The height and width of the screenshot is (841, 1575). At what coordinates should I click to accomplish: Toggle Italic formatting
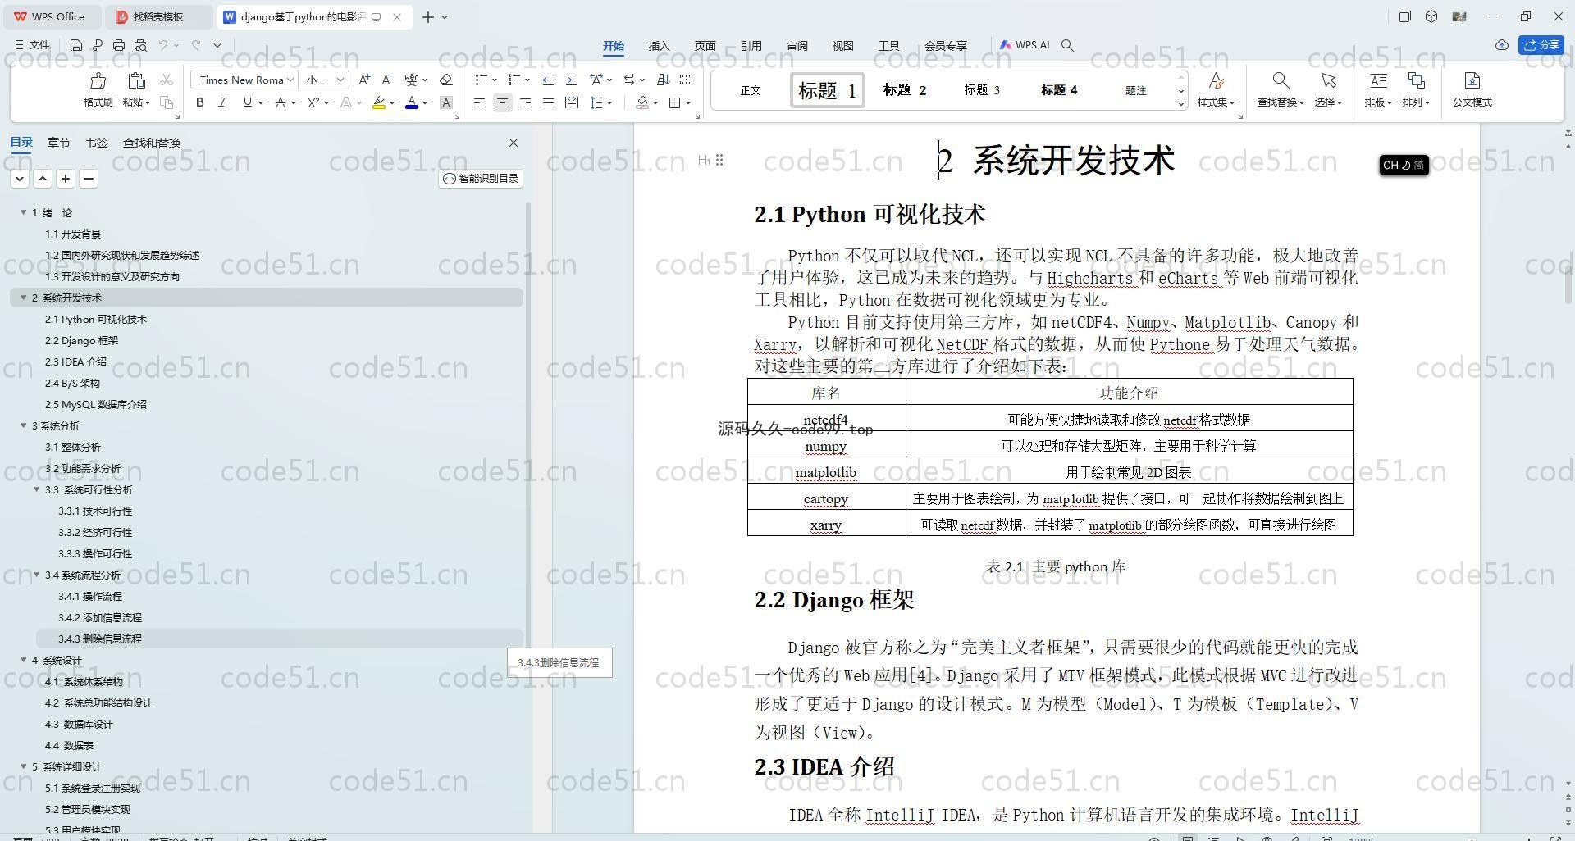click(222, 102)
